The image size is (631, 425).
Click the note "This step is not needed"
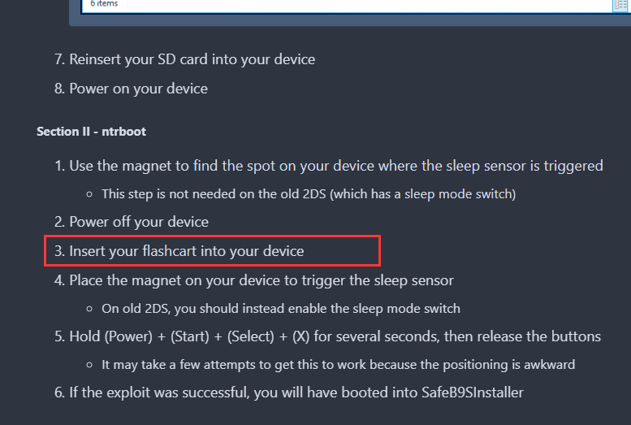tap(309, 194)
